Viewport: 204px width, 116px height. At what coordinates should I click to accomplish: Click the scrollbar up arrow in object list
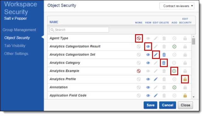tap(194, 36)
